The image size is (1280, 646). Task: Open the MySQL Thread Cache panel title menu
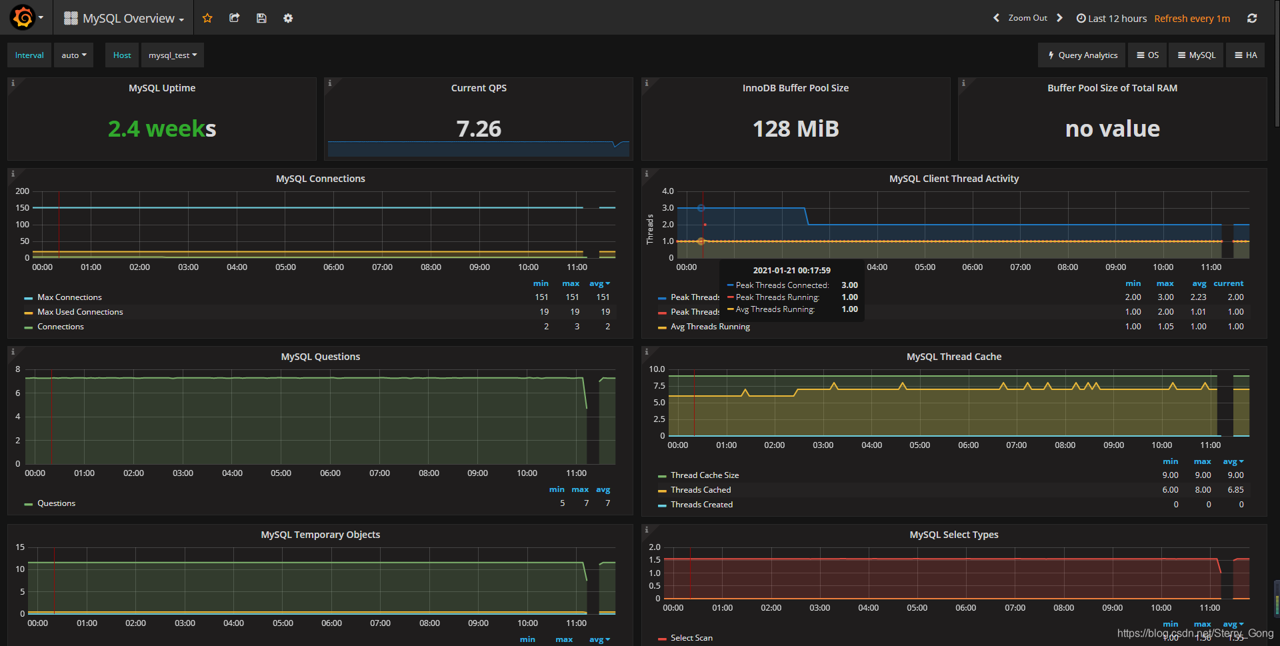pyautogui.click(x=953, y=357)
